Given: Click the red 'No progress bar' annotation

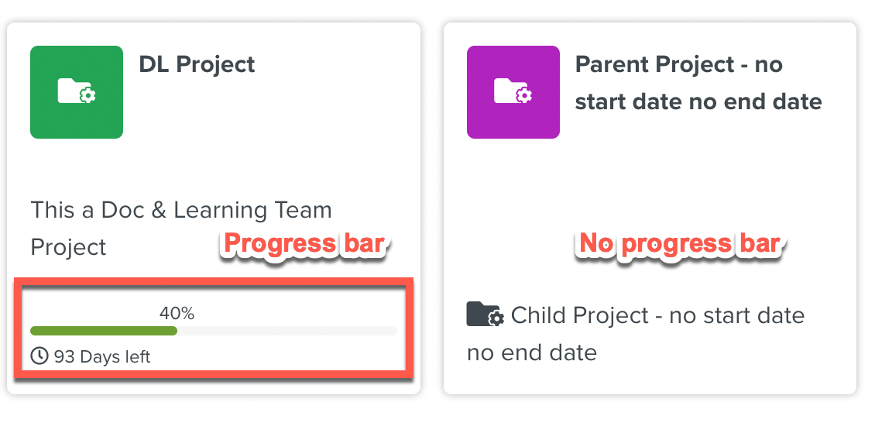Looking at the screenshot, I should pyautogui.click(x=680, y=244).
